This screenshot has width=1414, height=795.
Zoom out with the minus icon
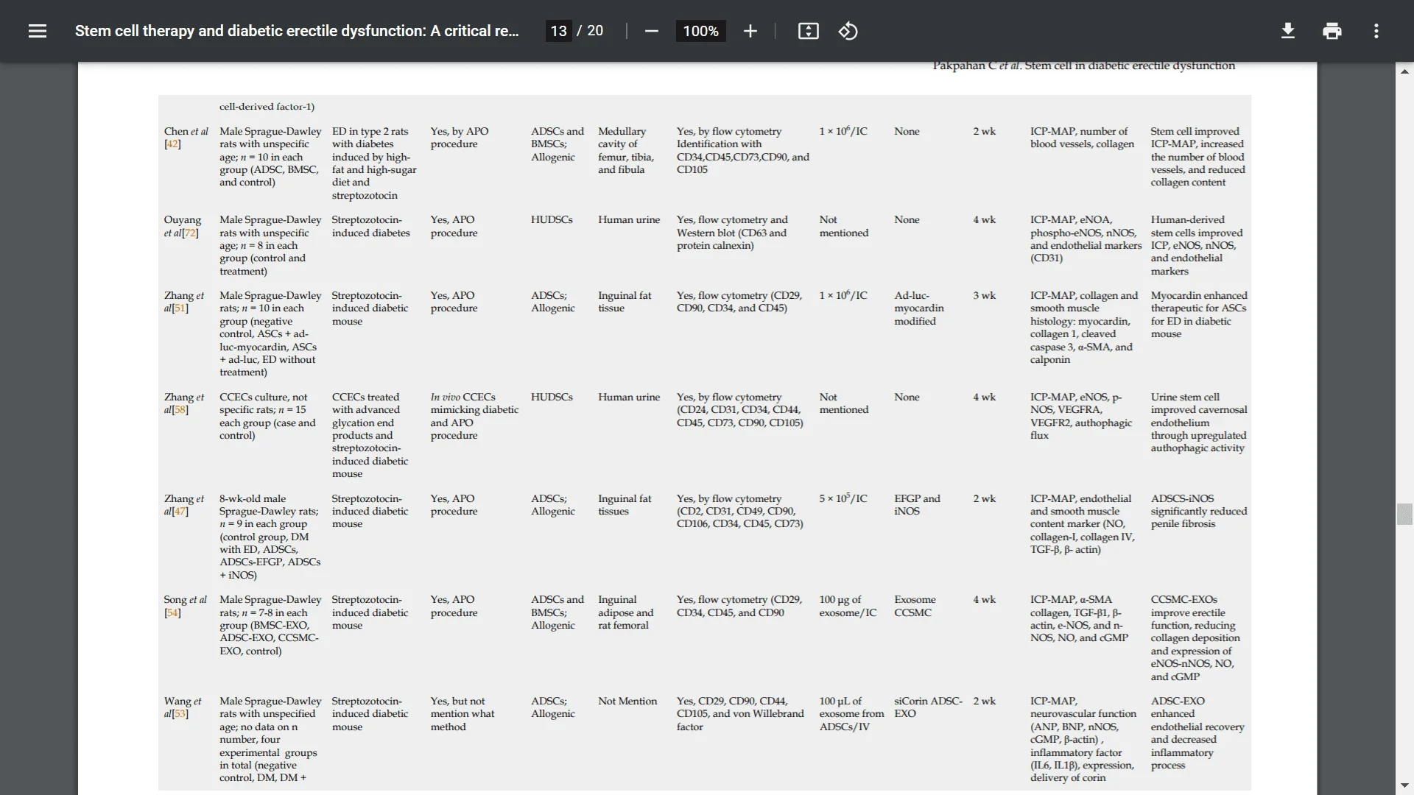651,31
